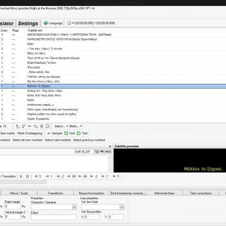Open the 'Transitions' tab
This screenshot has width=226, height=226.
click(x=55, y=193)
